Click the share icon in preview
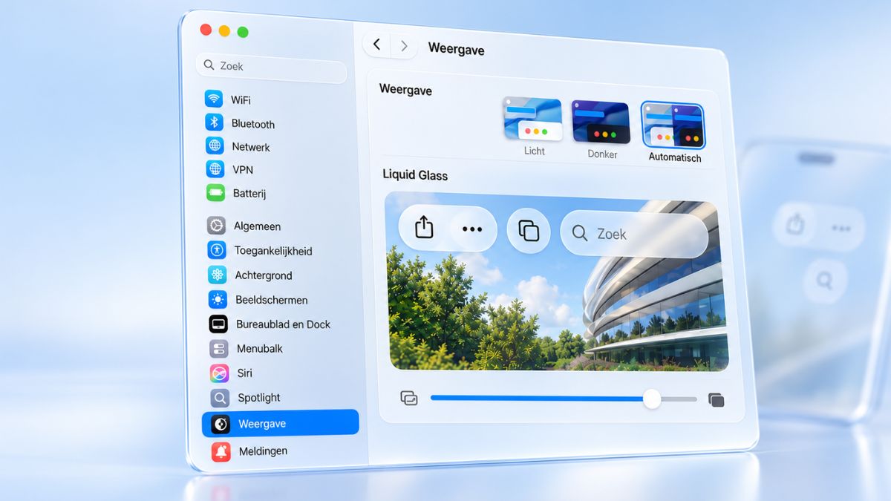 pyautogui.click(x=424, y=226)
